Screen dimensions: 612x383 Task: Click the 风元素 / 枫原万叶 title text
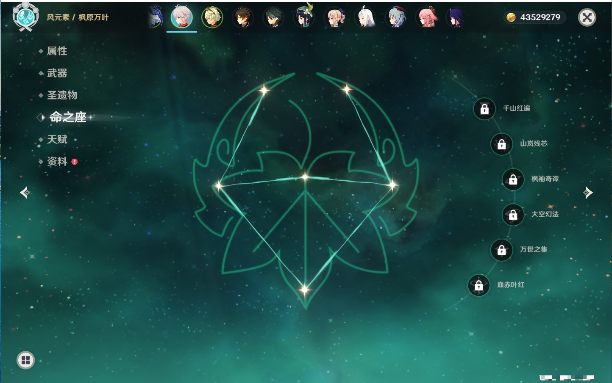pyautogui.click(x=78, y=17)
